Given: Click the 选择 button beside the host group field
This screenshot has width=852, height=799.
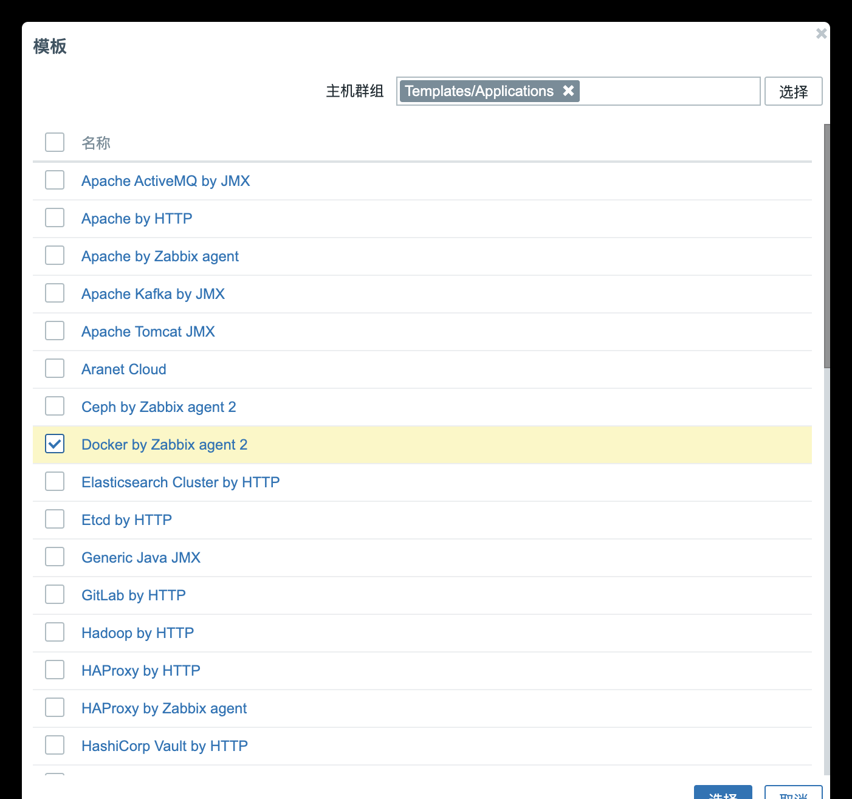Looking at the screenshot, I should 793,91.
